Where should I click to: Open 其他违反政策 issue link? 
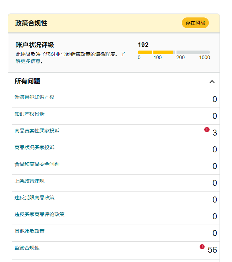[x=30, y=231]
